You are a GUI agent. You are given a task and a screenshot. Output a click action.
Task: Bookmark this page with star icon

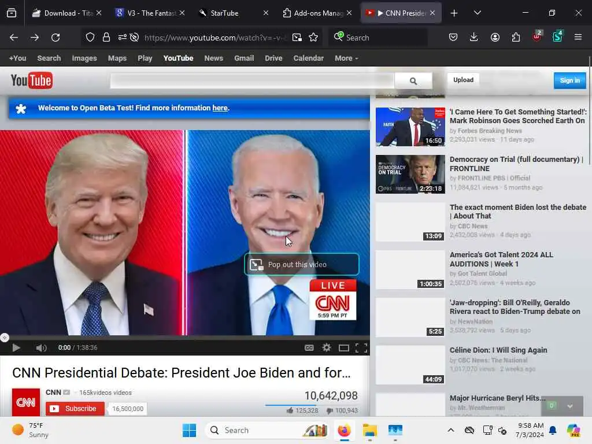[313, 38]
